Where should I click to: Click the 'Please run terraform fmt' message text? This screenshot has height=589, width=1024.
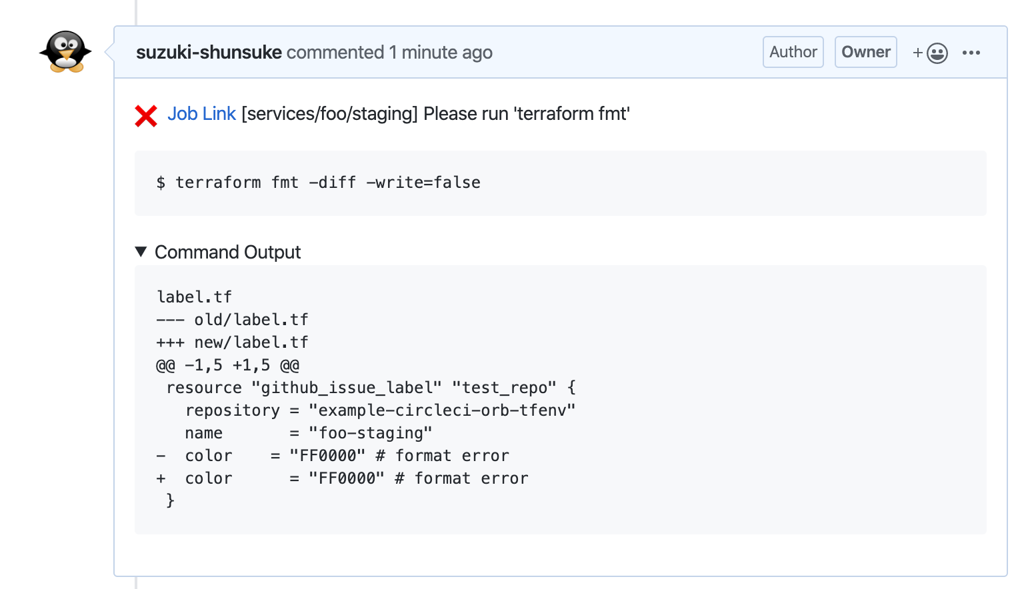[526, 114]
